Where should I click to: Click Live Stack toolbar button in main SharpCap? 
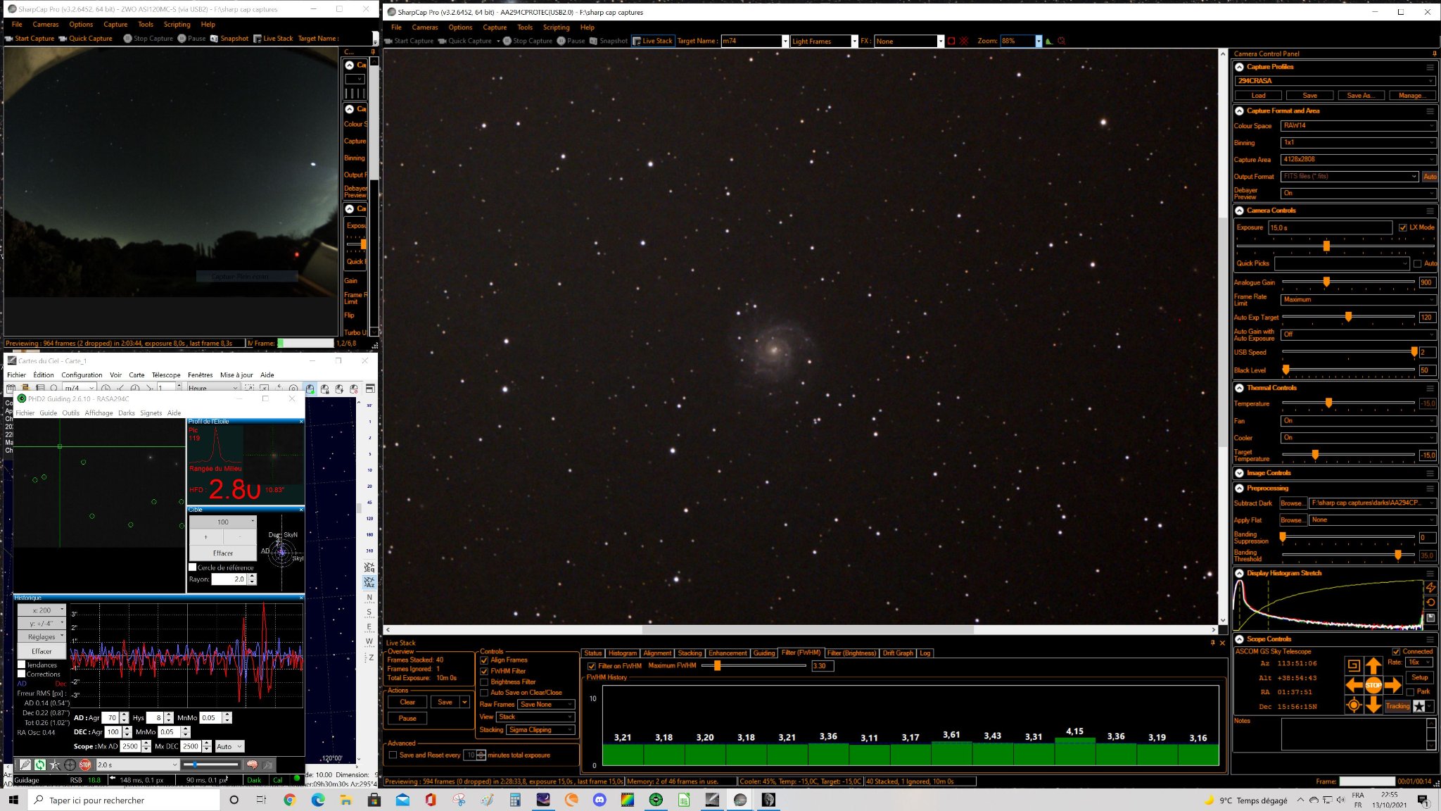click(652, 41)
